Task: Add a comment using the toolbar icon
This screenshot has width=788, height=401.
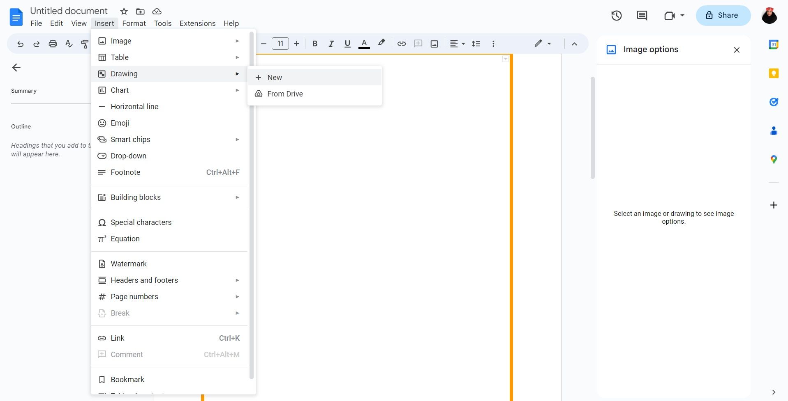Action: click(x=418, y=44)
